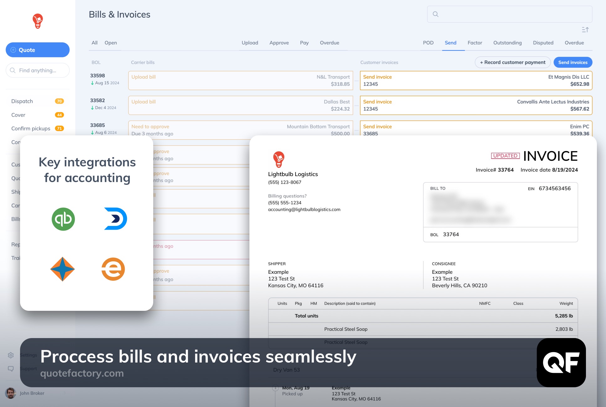Click BOL number 33685
Screen dimensions: 606x407
click(x=97, y=125)
